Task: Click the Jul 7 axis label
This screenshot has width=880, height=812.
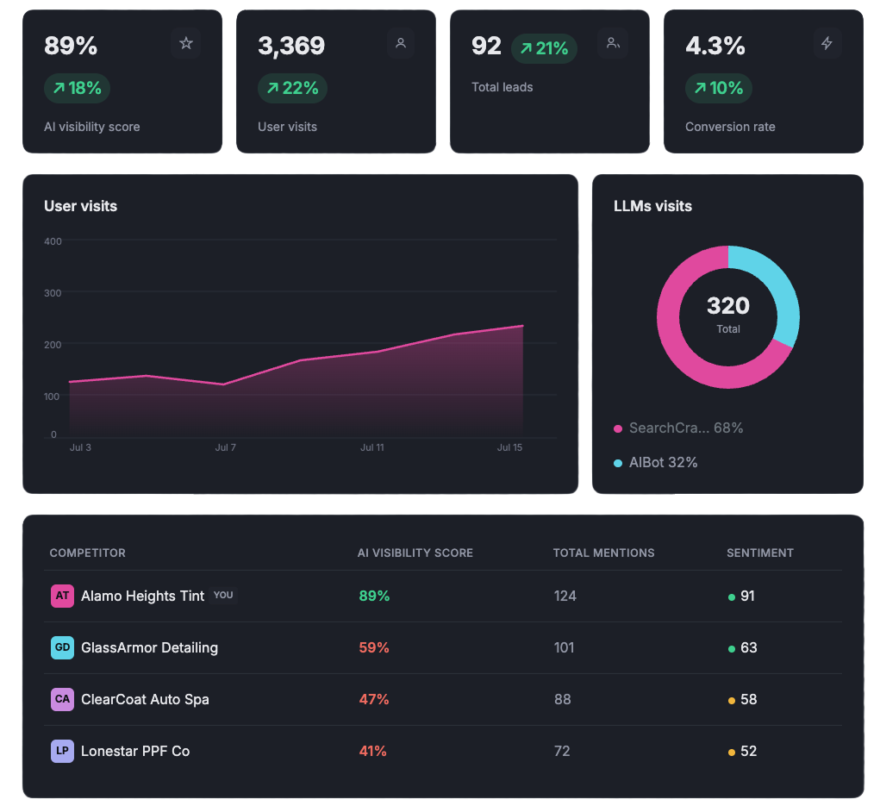Action: click(226, 447)
